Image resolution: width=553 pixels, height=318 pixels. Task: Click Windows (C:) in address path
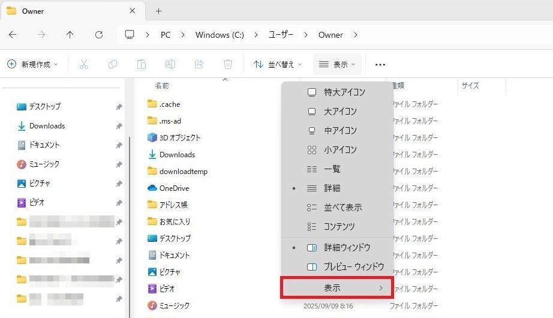tap(220, 35)
